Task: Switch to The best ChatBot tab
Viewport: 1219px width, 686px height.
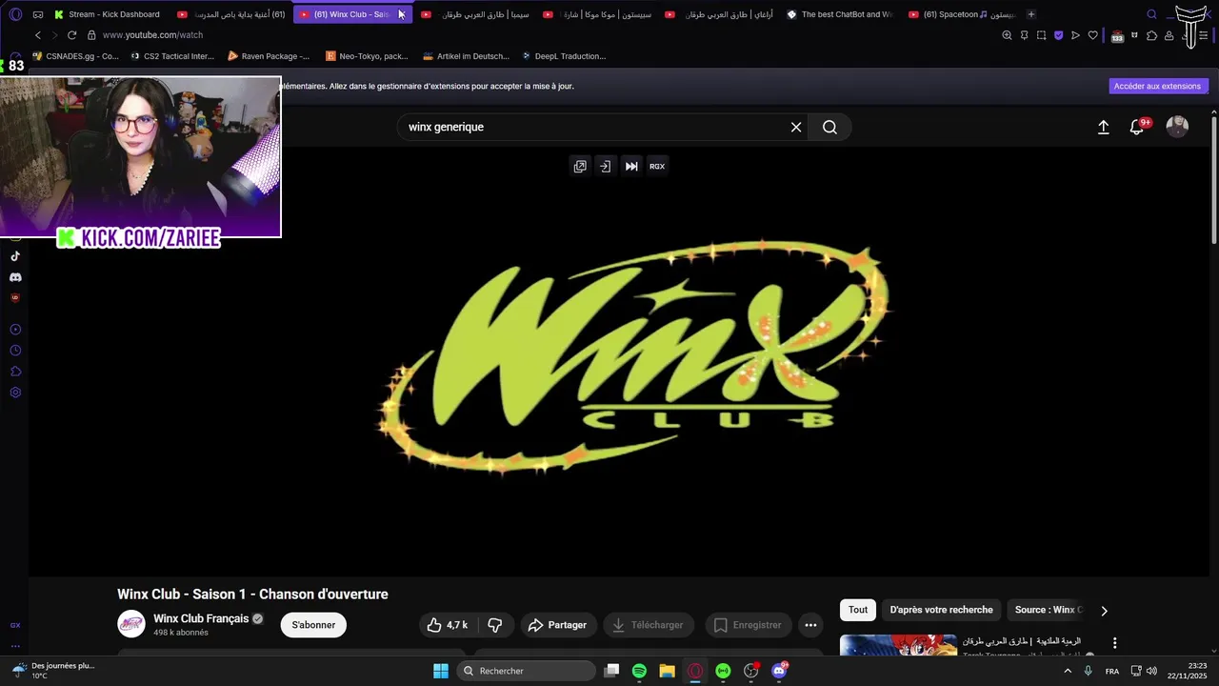Action: coord(839,14)
